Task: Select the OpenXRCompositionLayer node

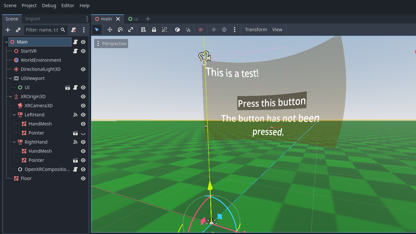Action: click(47, 169)
